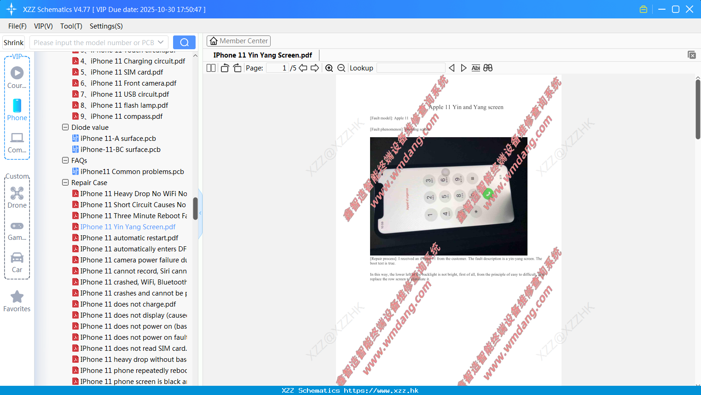Open IPhone 11 Heavy Drop No WiFi file
Image resolution: width=701 pixels, height=395 pixels.
click(130, 193)
